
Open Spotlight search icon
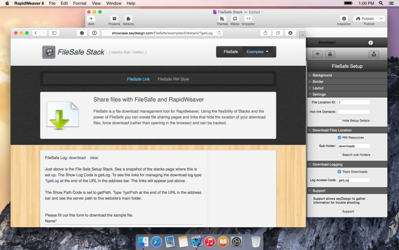pos(381,3)
